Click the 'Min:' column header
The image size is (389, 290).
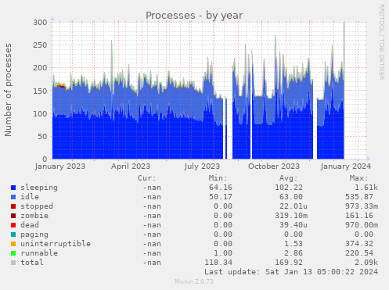pyautogui.click(x=218, y=178)
